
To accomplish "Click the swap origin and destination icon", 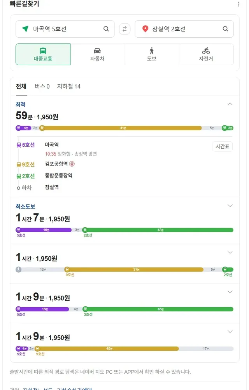I will [x=124, y=29].
